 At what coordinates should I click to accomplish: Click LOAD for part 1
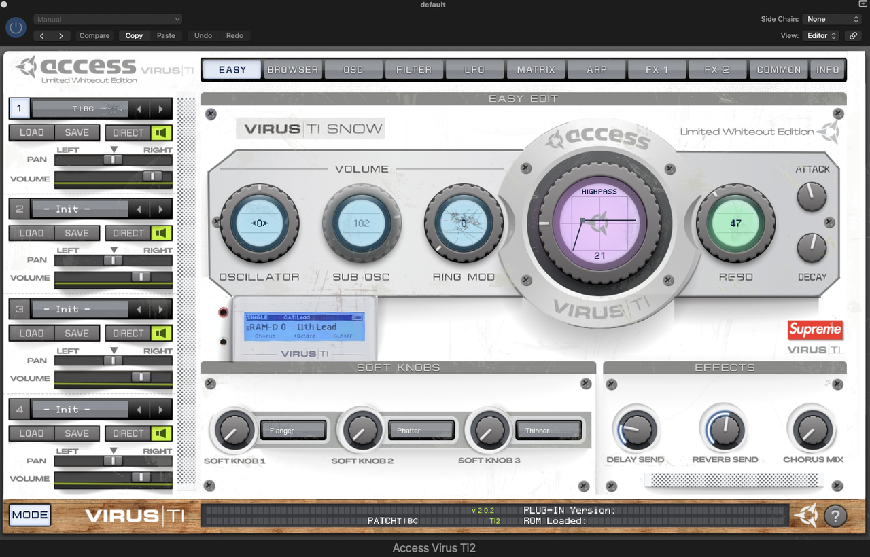(31, 132)
